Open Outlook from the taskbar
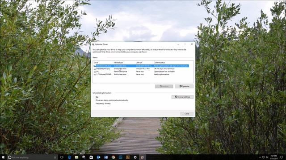 pyautogui.click(x=98, y=157)
